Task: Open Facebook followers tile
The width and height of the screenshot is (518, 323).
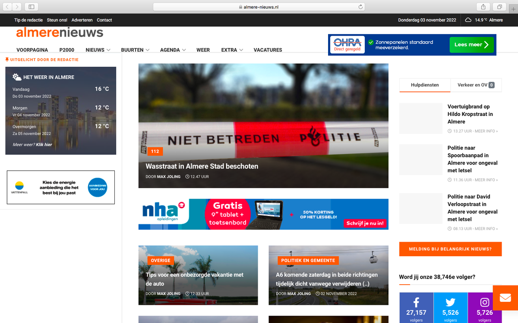Action: click(x=416, y=307)
